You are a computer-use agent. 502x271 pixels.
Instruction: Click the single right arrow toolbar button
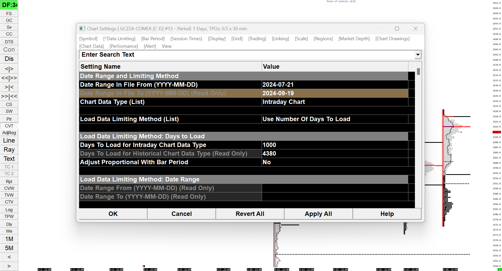pos(9,266)
